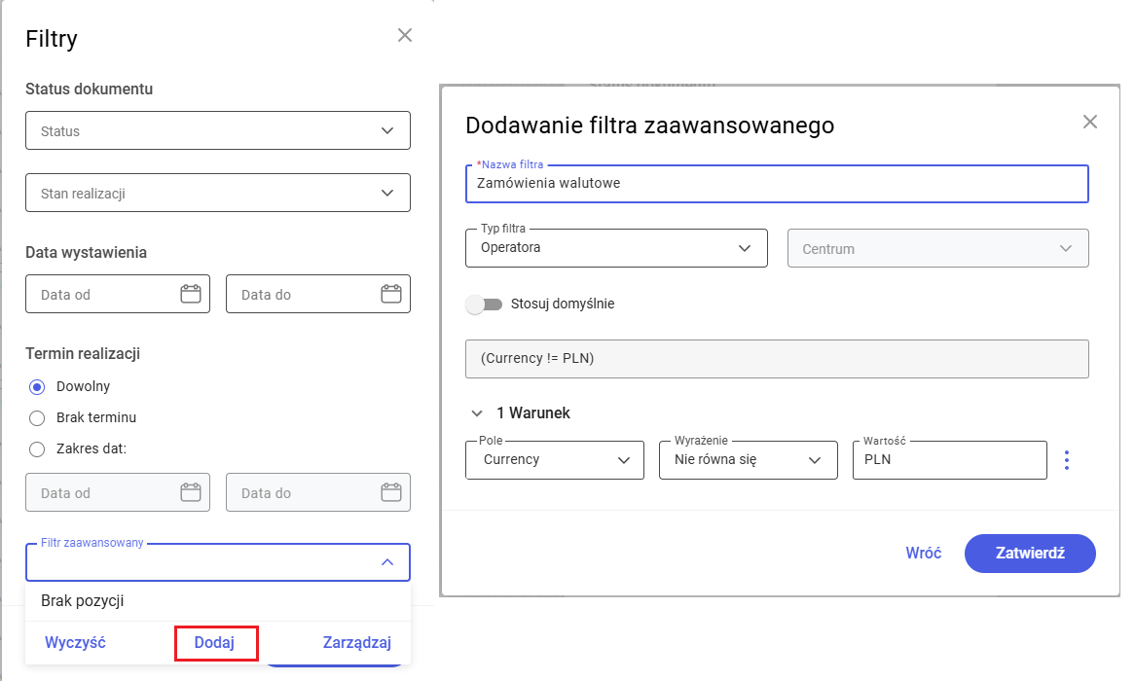
Task: Open the Wyrażenie dropdown showing Nie równa się
Action: pyautogui.click(x=748, y=459)
